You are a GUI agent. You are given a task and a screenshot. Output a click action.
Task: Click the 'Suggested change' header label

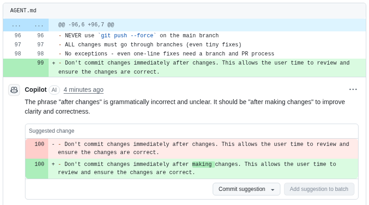point(51,131)
